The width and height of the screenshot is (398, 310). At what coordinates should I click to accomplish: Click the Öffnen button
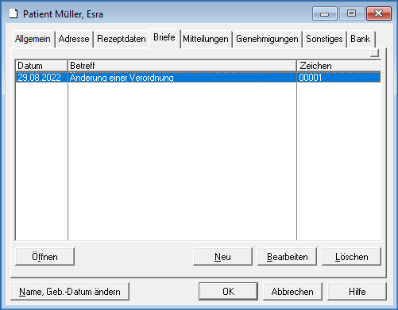(x=44, y=257)
